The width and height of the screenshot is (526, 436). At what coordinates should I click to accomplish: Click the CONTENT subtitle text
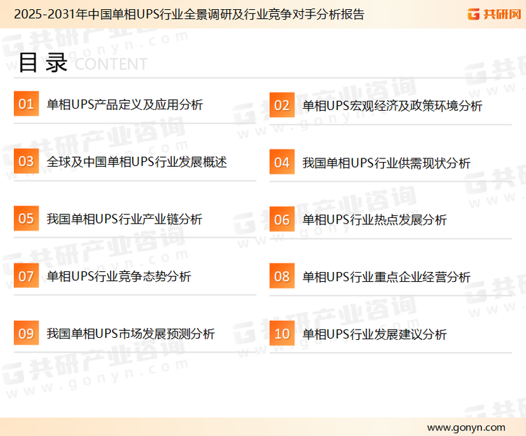tap(111, 64)
